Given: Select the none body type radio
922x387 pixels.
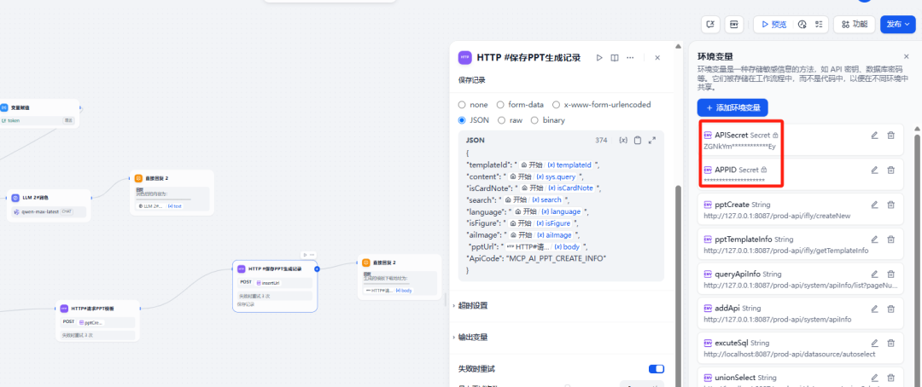Looking at the screenshot, I should coord(462,105).
